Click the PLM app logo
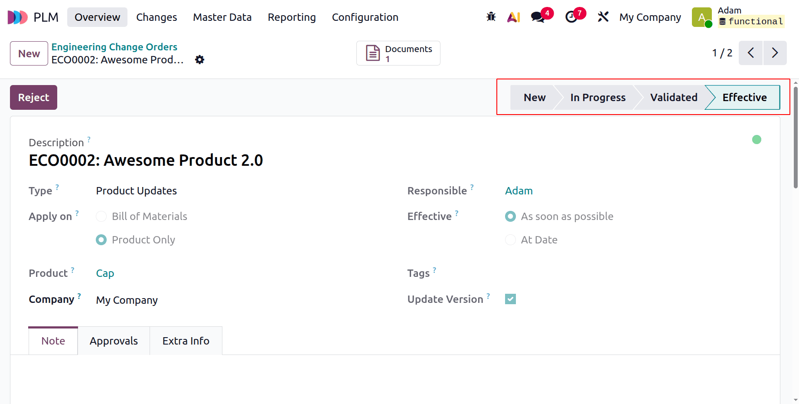The width and height of the screenshot is (799, 404). [17, 17]
